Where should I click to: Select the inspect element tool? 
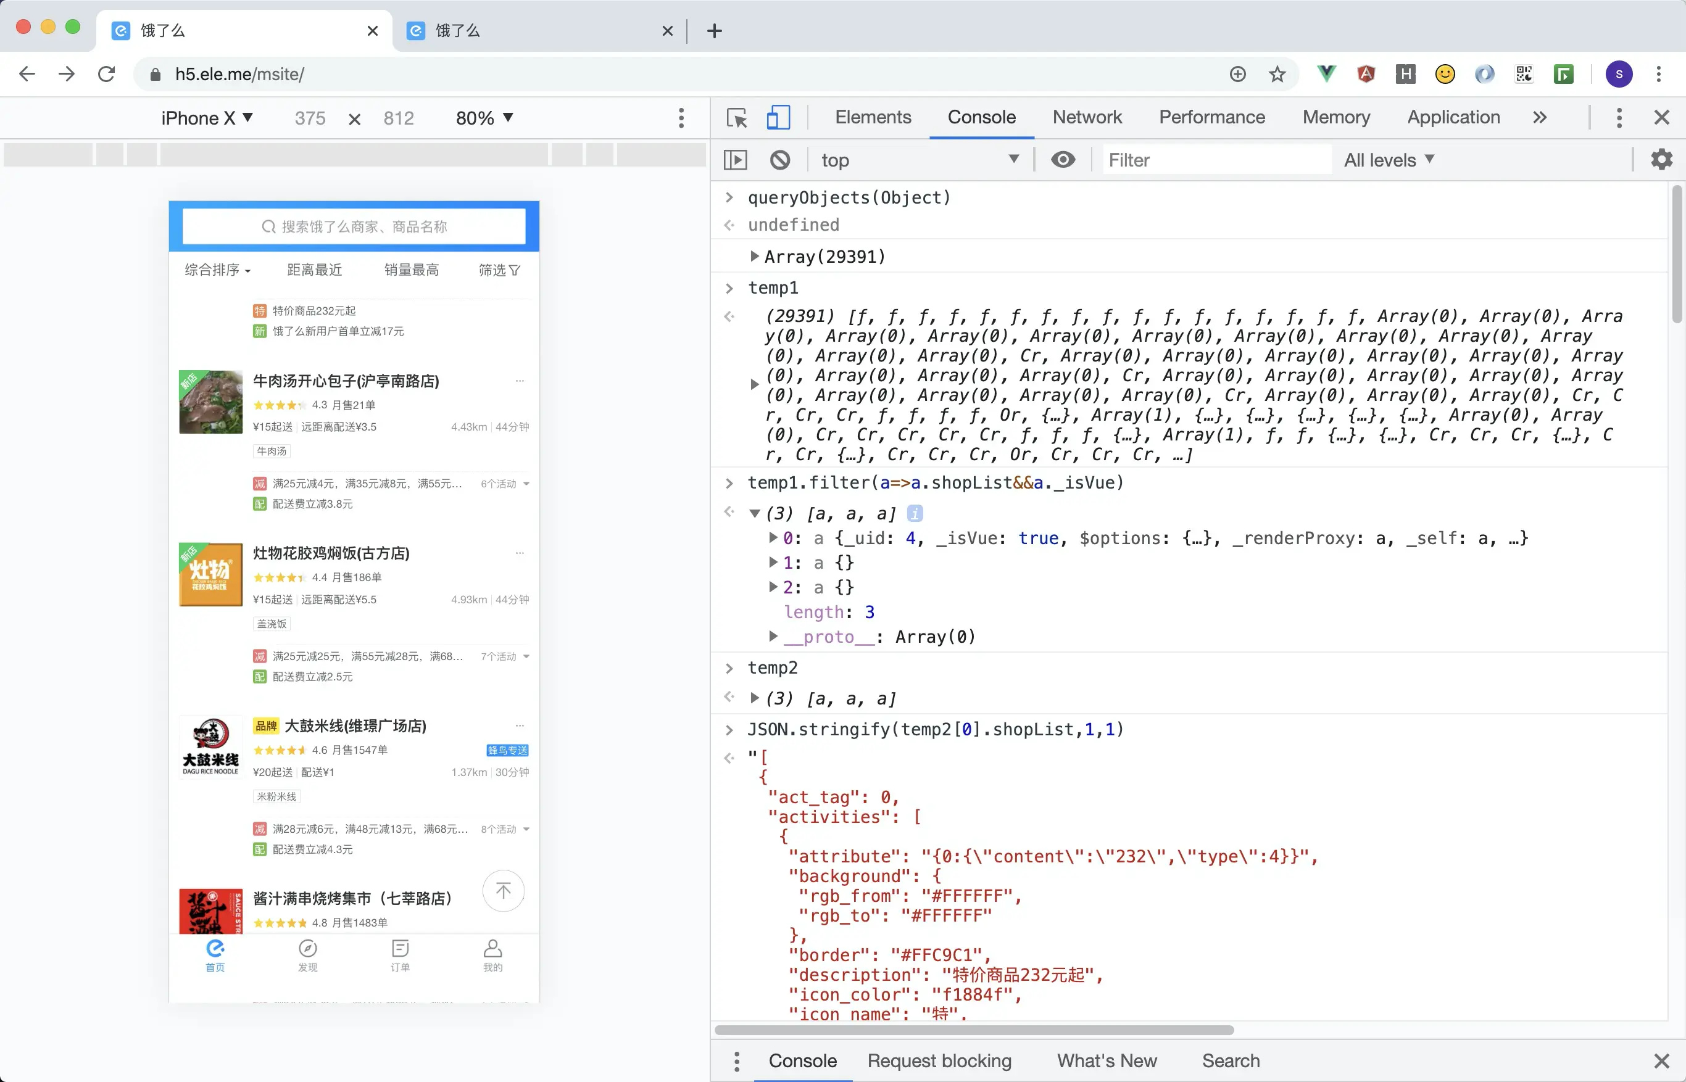point(736,118)
